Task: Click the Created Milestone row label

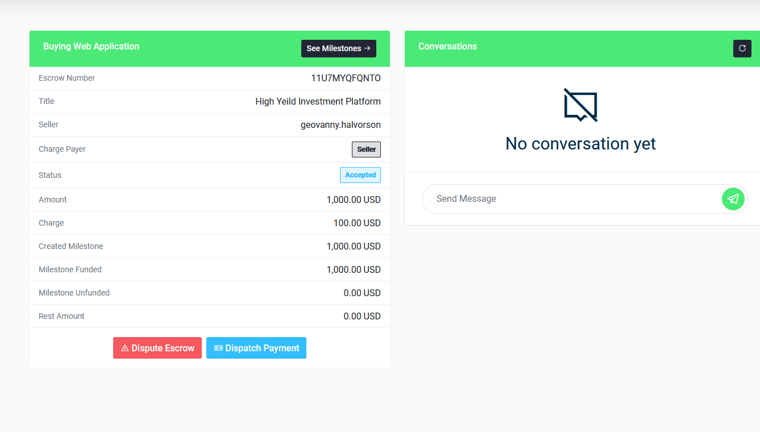Action: pyautogui.click(x=71, y=247)
